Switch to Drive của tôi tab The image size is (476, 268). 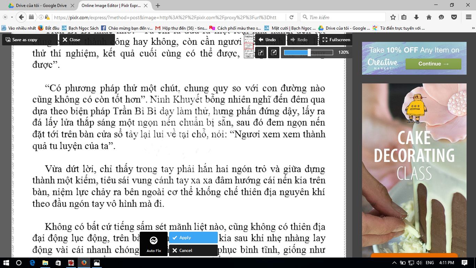39,6
